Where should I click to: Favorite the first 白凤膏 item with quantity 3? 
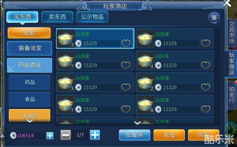[x=126, y=43]
